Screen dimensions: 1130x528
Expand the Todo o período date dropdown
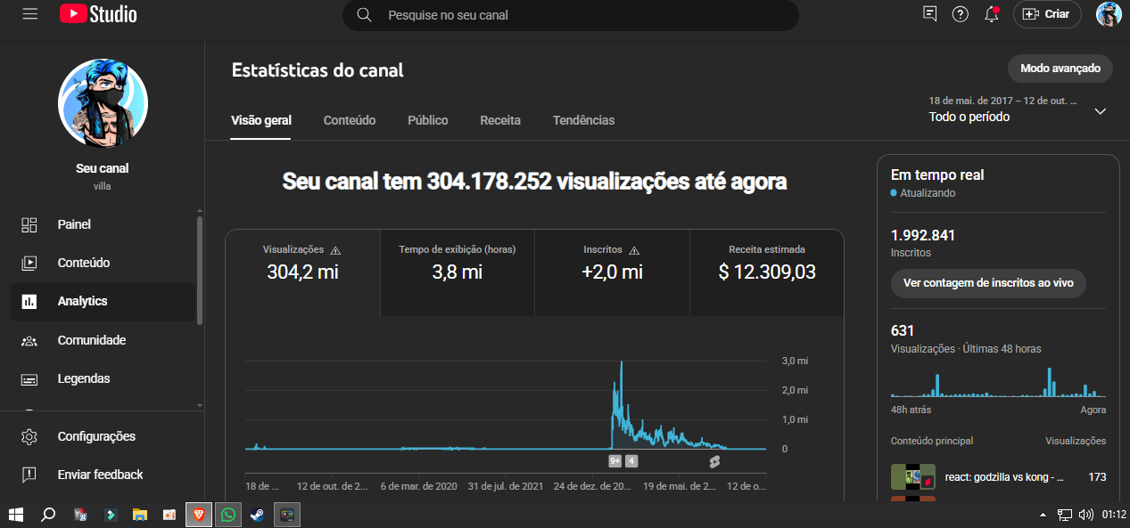(1018, 110)
